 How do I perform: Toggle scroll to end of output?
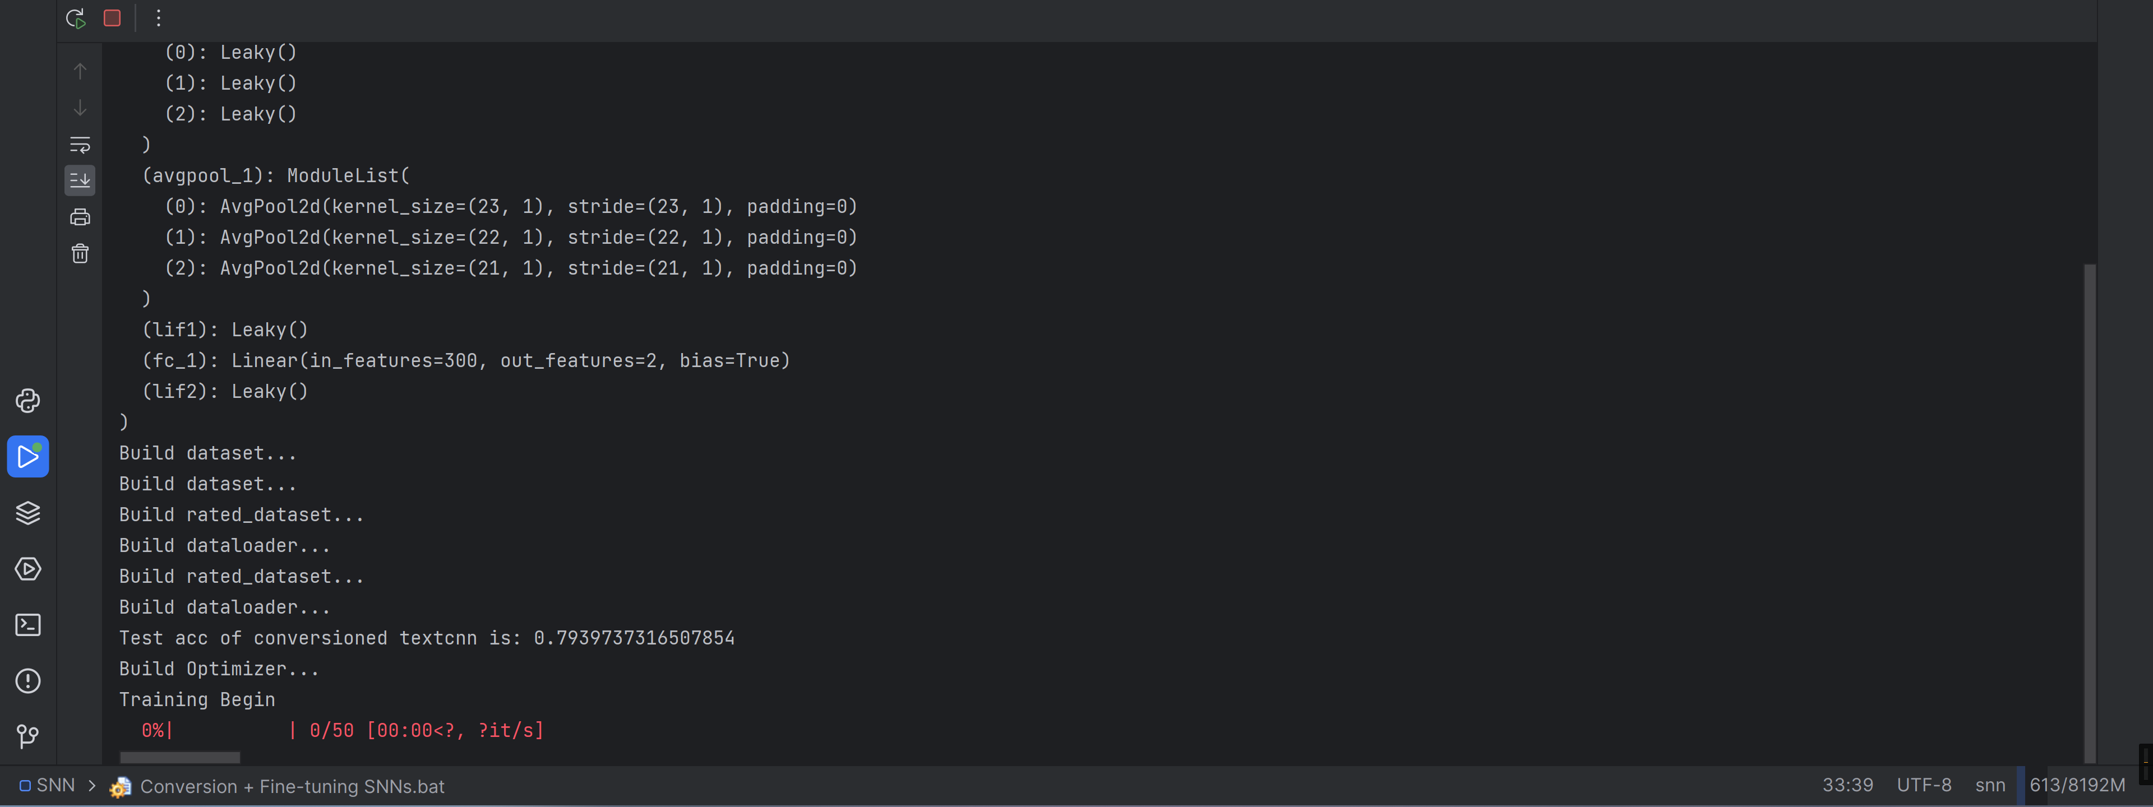coord(80,180)
